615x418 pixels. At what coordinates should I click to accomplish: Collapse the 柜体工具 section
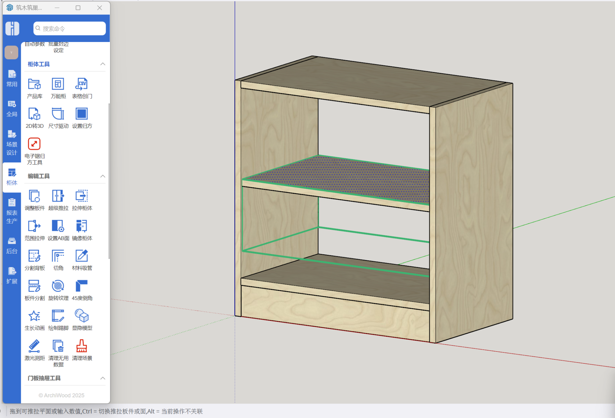click(x=102, y=64)
